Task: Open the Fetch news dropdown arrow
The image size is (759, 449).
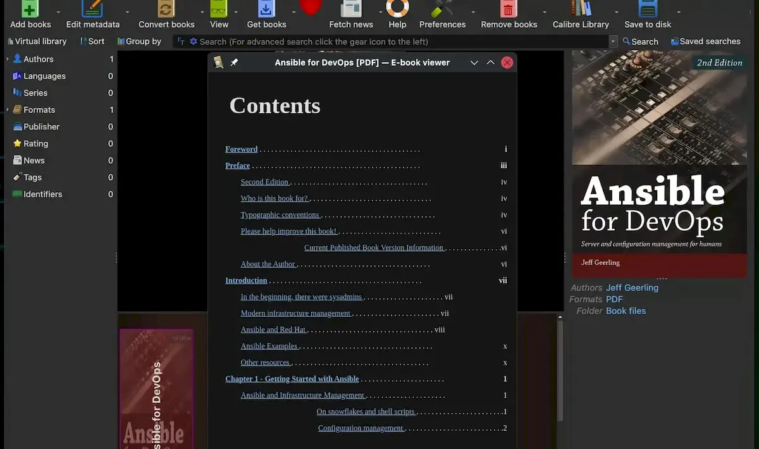Action: (x=381, y=11)
